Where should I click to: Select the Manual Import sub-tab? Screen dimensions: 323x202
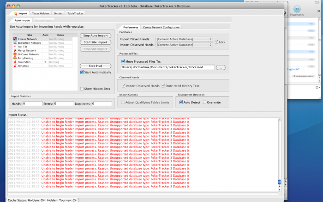[44, 20]
